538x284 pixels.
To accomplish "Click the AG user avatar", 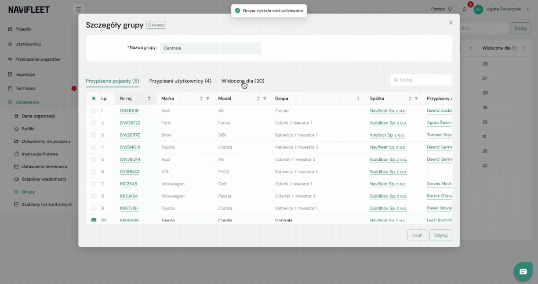I will click(x=478, y=9).
